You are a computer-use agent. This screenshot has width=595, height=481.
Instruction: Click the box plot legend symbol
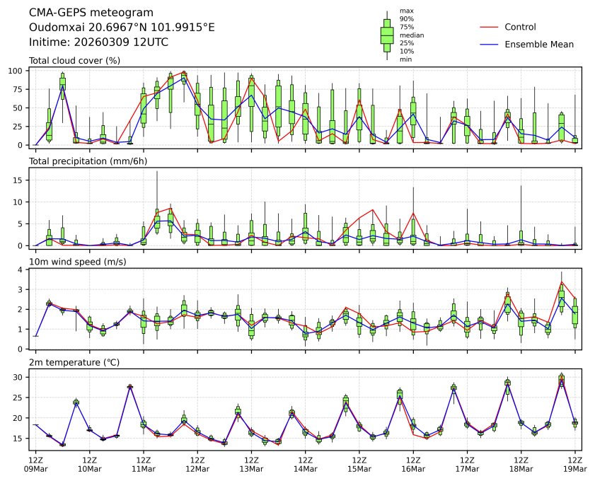pos(386,35)
